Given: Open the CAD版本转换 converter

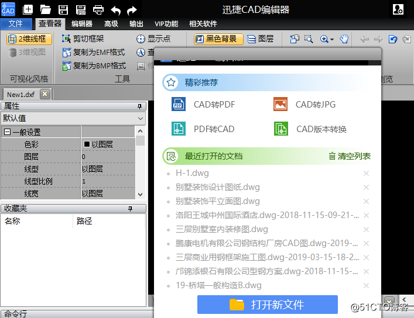Looking at the screenshot, I should pos(310,129).
